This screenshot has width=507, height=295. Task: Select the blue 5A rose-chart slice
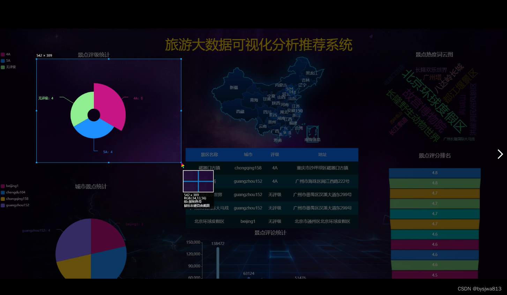click(x=94, y=130)
